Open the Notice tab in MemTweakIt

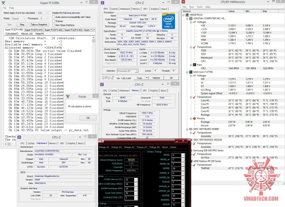[x=173, y=147]
